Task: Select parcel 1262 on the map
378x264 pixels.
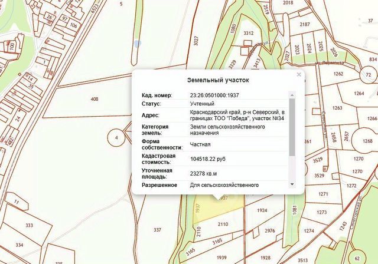Action: 338,74
